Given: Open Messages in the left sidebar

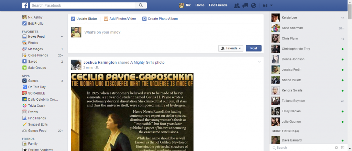Looking at the screenshot, I should [35, 49].
